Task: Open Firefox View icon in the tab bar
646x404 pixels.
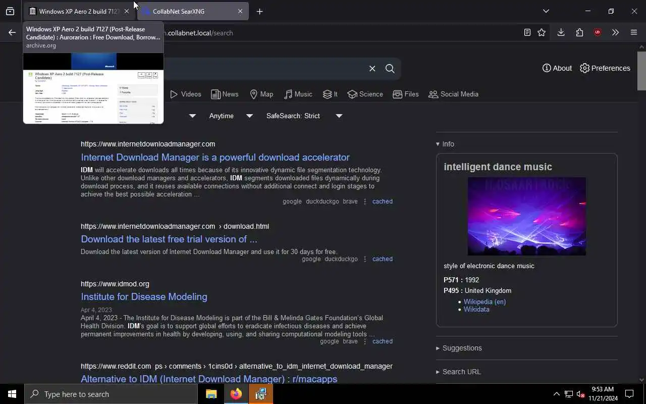Action: (10, 11)
